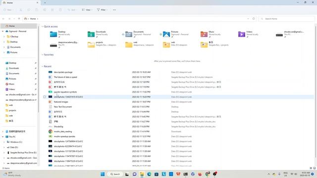
Task: Click the Rename icon in toolbar
Action: [45, 10]
